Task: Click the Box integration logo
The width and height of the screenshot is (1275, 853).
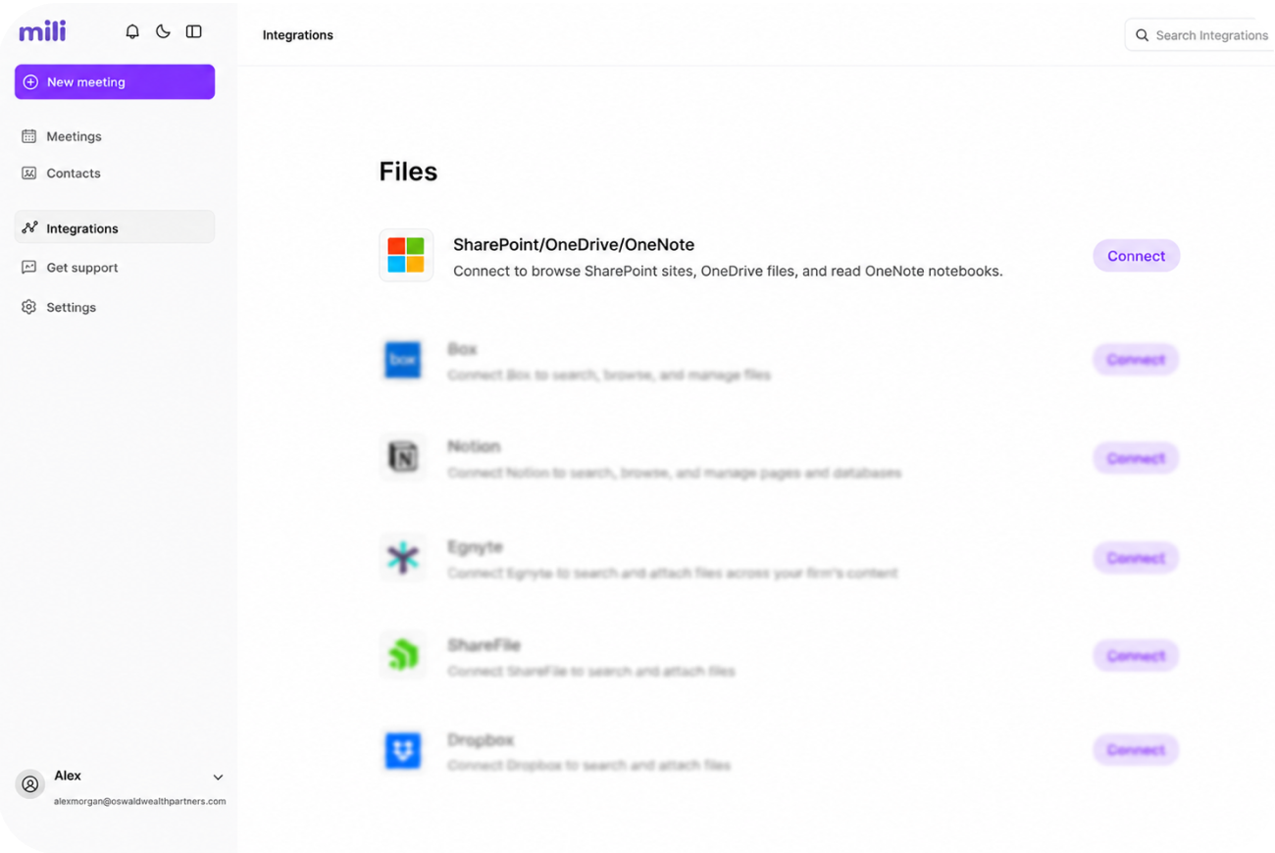Action: click(x=403, y=360)
